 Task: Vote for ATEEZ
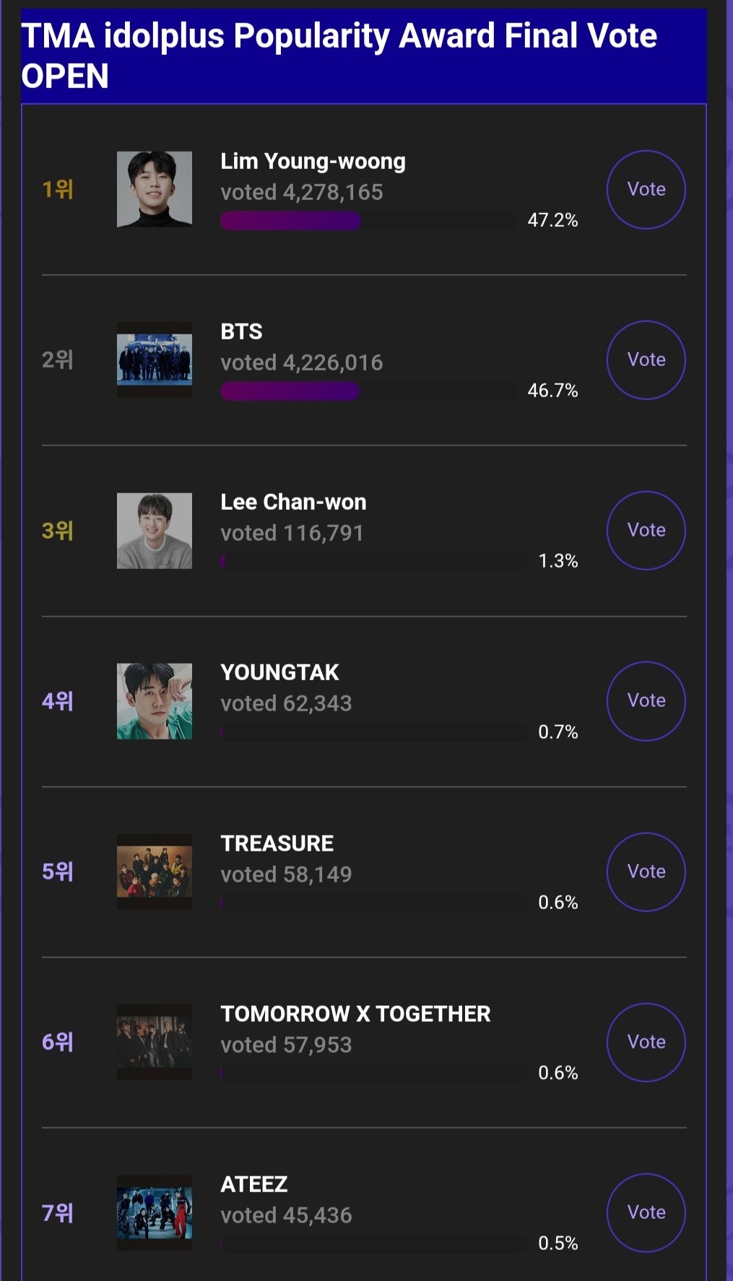pos(646,1212)
